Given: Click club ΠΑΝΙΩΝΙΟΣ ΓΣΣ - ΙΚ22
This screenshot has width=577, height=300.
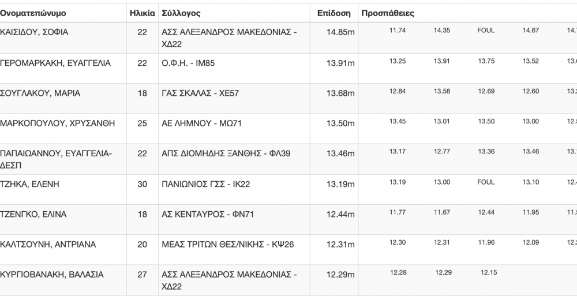Looking at the screenshot, I should 206,184.
